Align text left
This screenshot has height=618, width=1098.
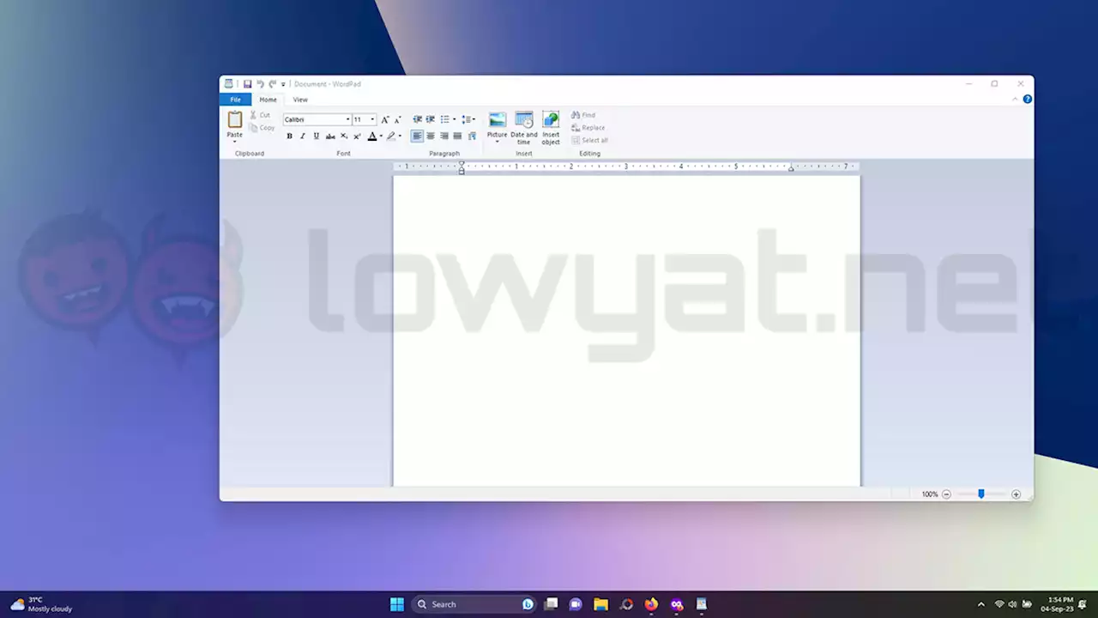(417, 136)
